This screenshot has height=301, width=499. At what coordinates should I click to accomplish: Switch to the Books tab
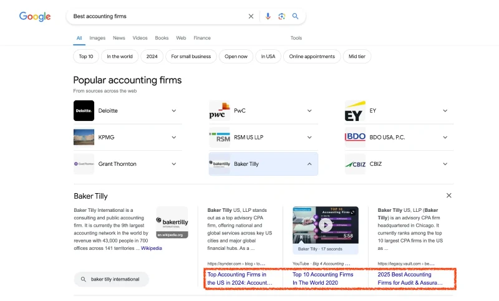pos(162,38)
